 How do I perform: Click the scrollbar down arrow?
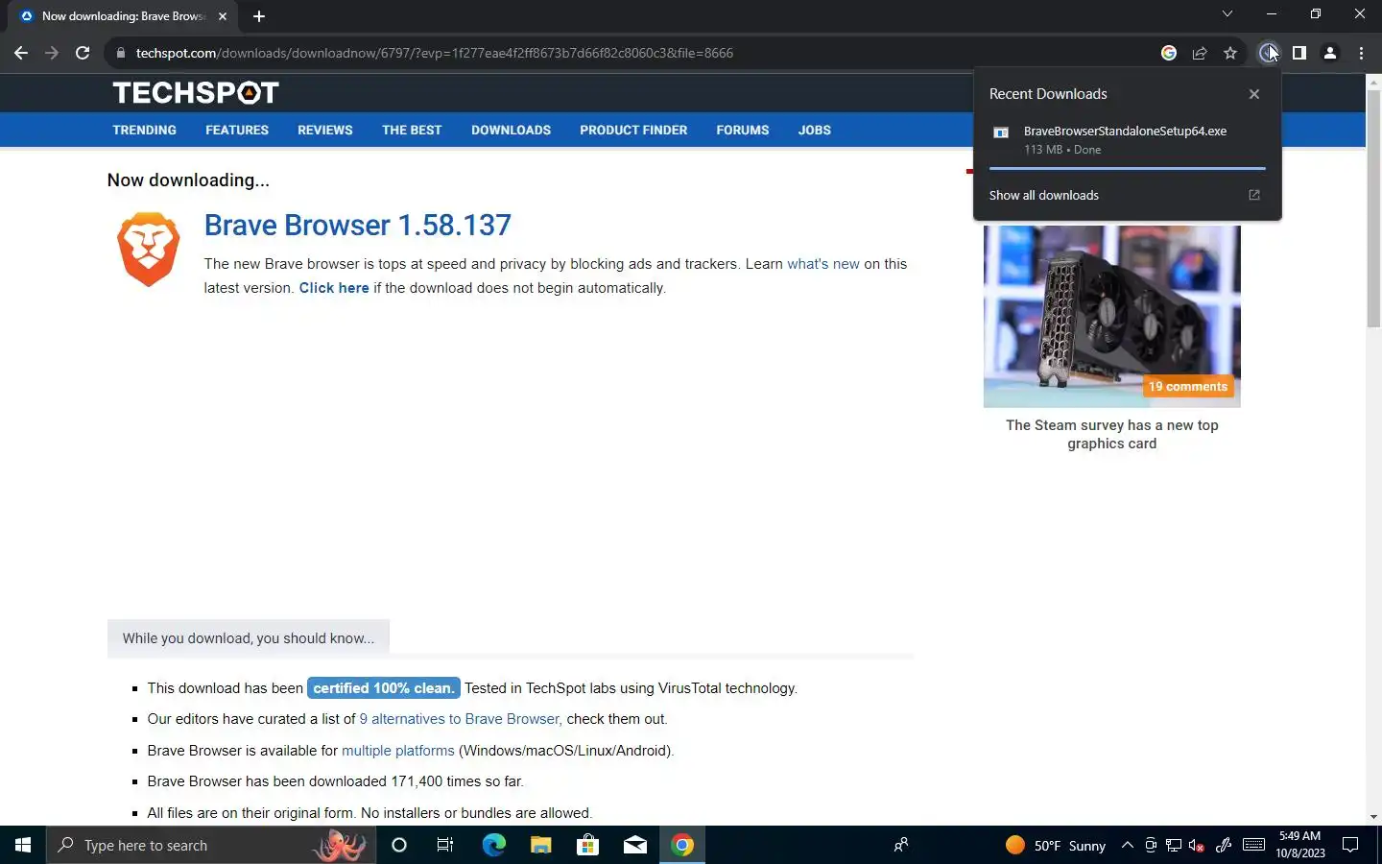click(x=1373, y=817)
